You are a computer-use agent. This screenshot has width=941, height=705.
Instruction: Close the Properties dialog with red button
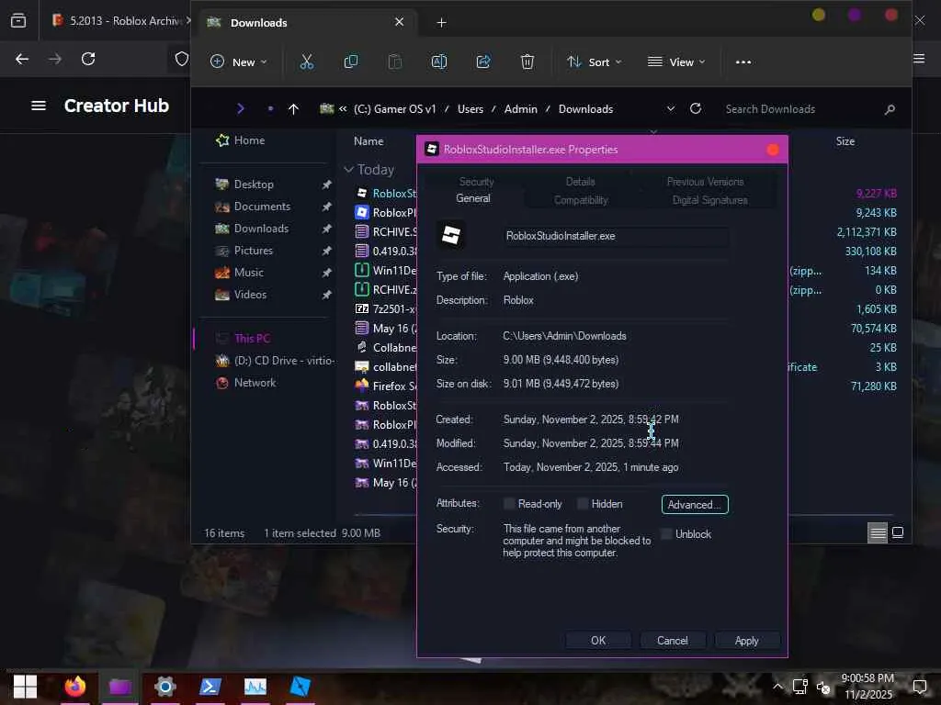point(772,150)
